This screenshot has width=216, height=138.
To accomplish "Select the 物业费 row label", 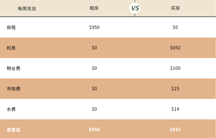I will pyautogui.click(x=14, y=68).
